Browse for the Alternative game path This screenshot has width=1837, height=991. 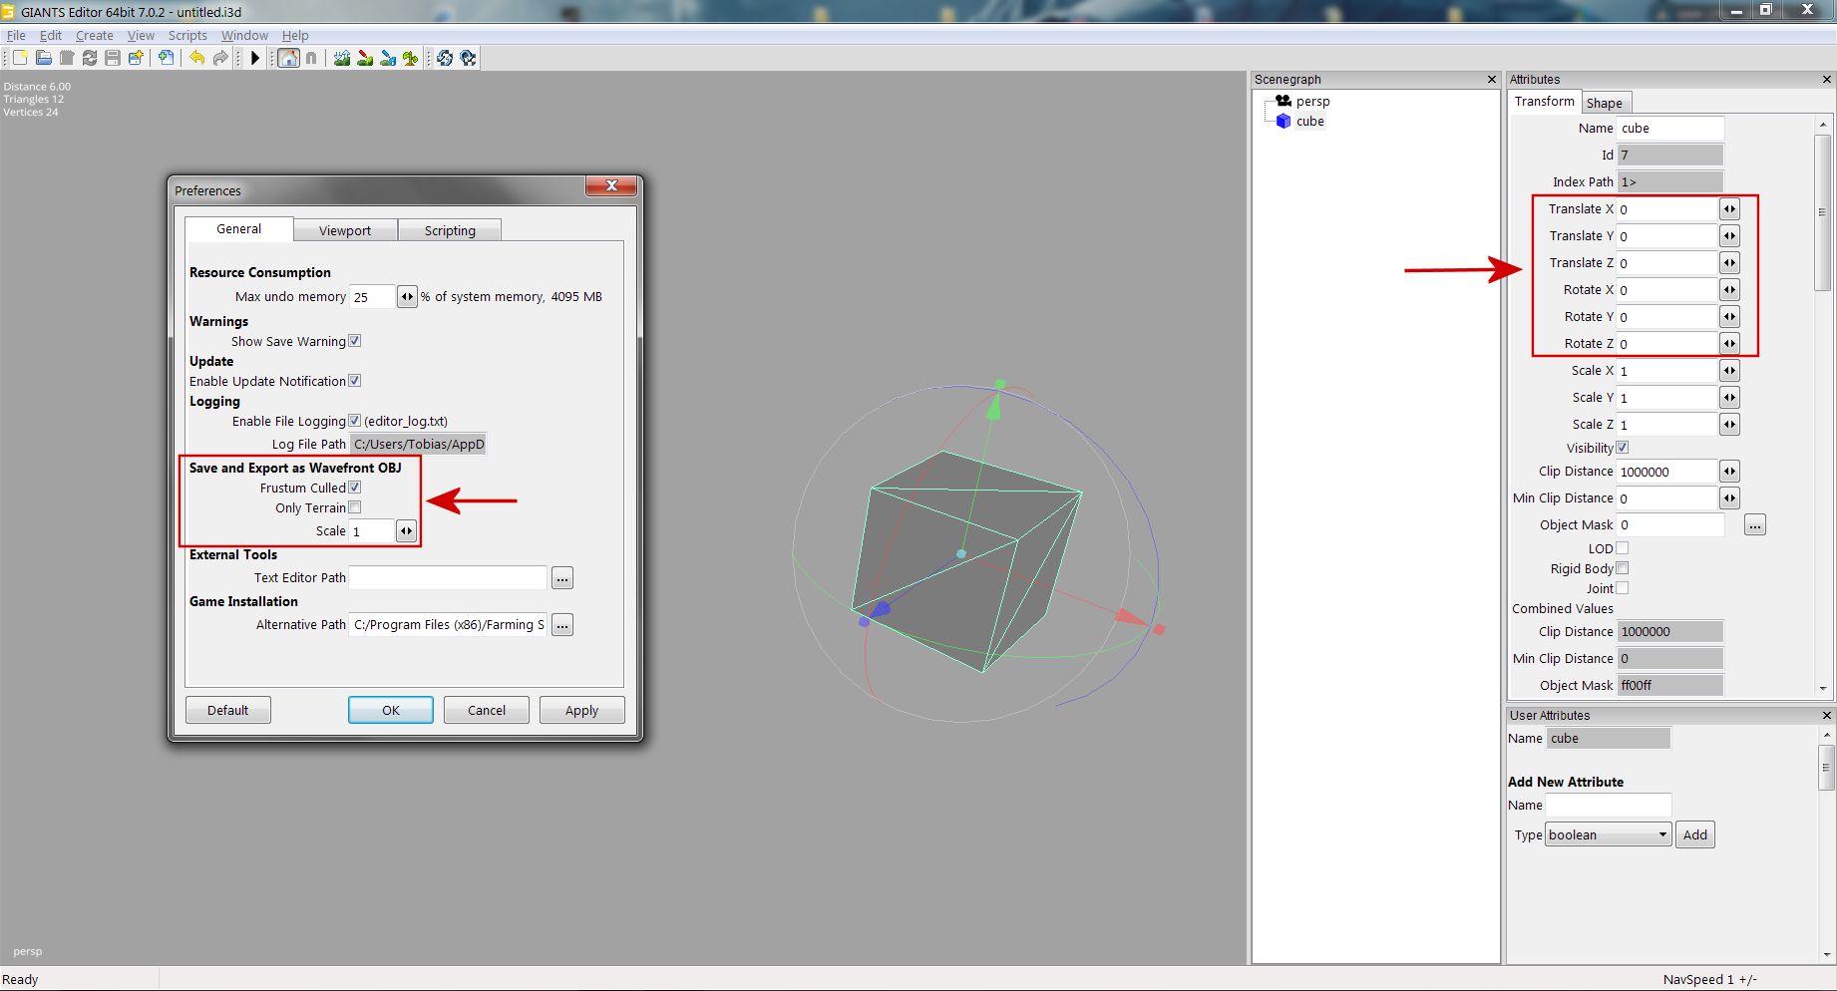pos(562,625)
